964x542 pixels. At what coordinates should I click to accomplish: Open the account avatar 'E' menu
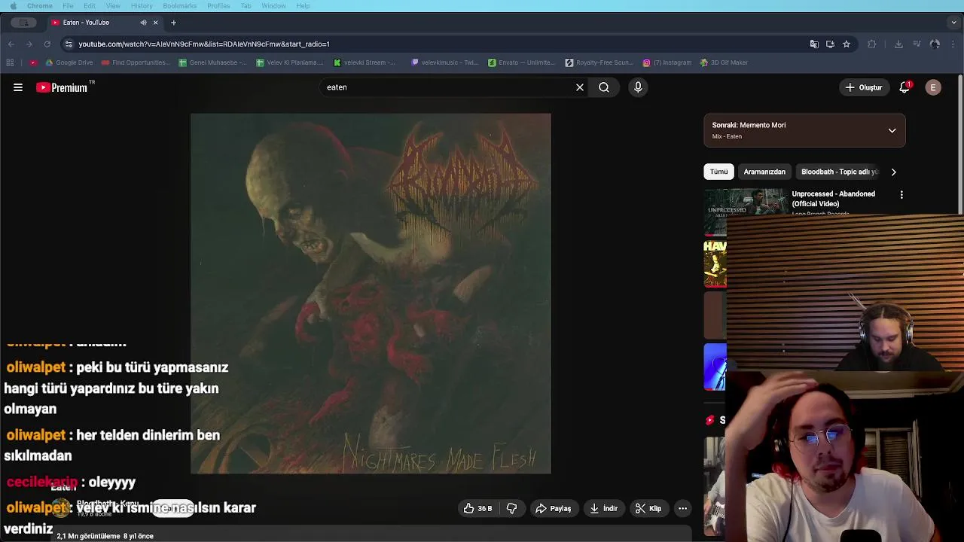pos(933,87)
